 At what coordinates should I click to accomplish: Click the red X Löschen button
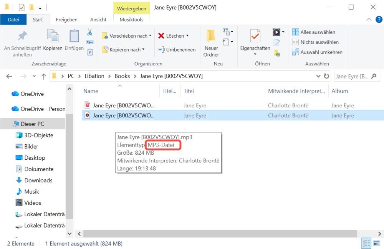pos(171,36)
